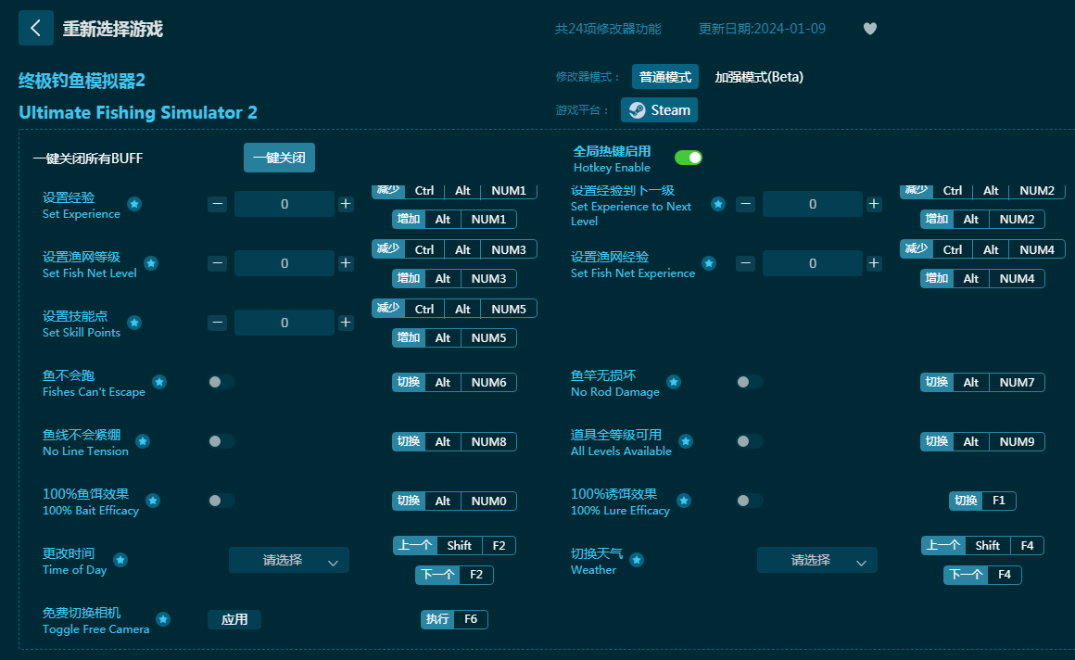Switch to 加强模式(Beta) mode

coord(759,77)
